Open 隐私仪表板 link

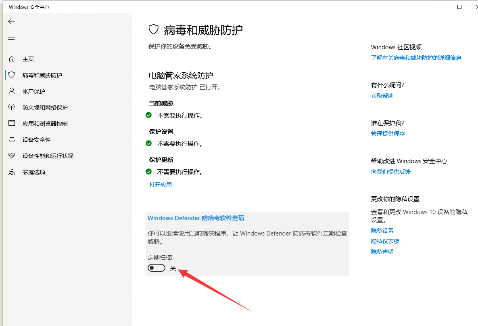385,241
